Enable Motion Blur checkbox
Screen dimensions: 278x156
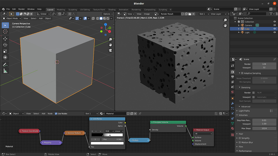[x=240, y=142]
